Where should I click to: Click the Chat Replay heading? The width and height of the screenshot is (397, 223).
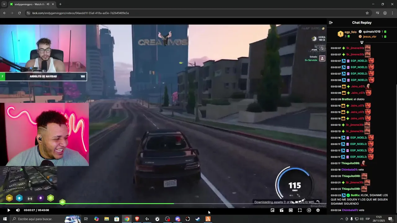point(362,23)
